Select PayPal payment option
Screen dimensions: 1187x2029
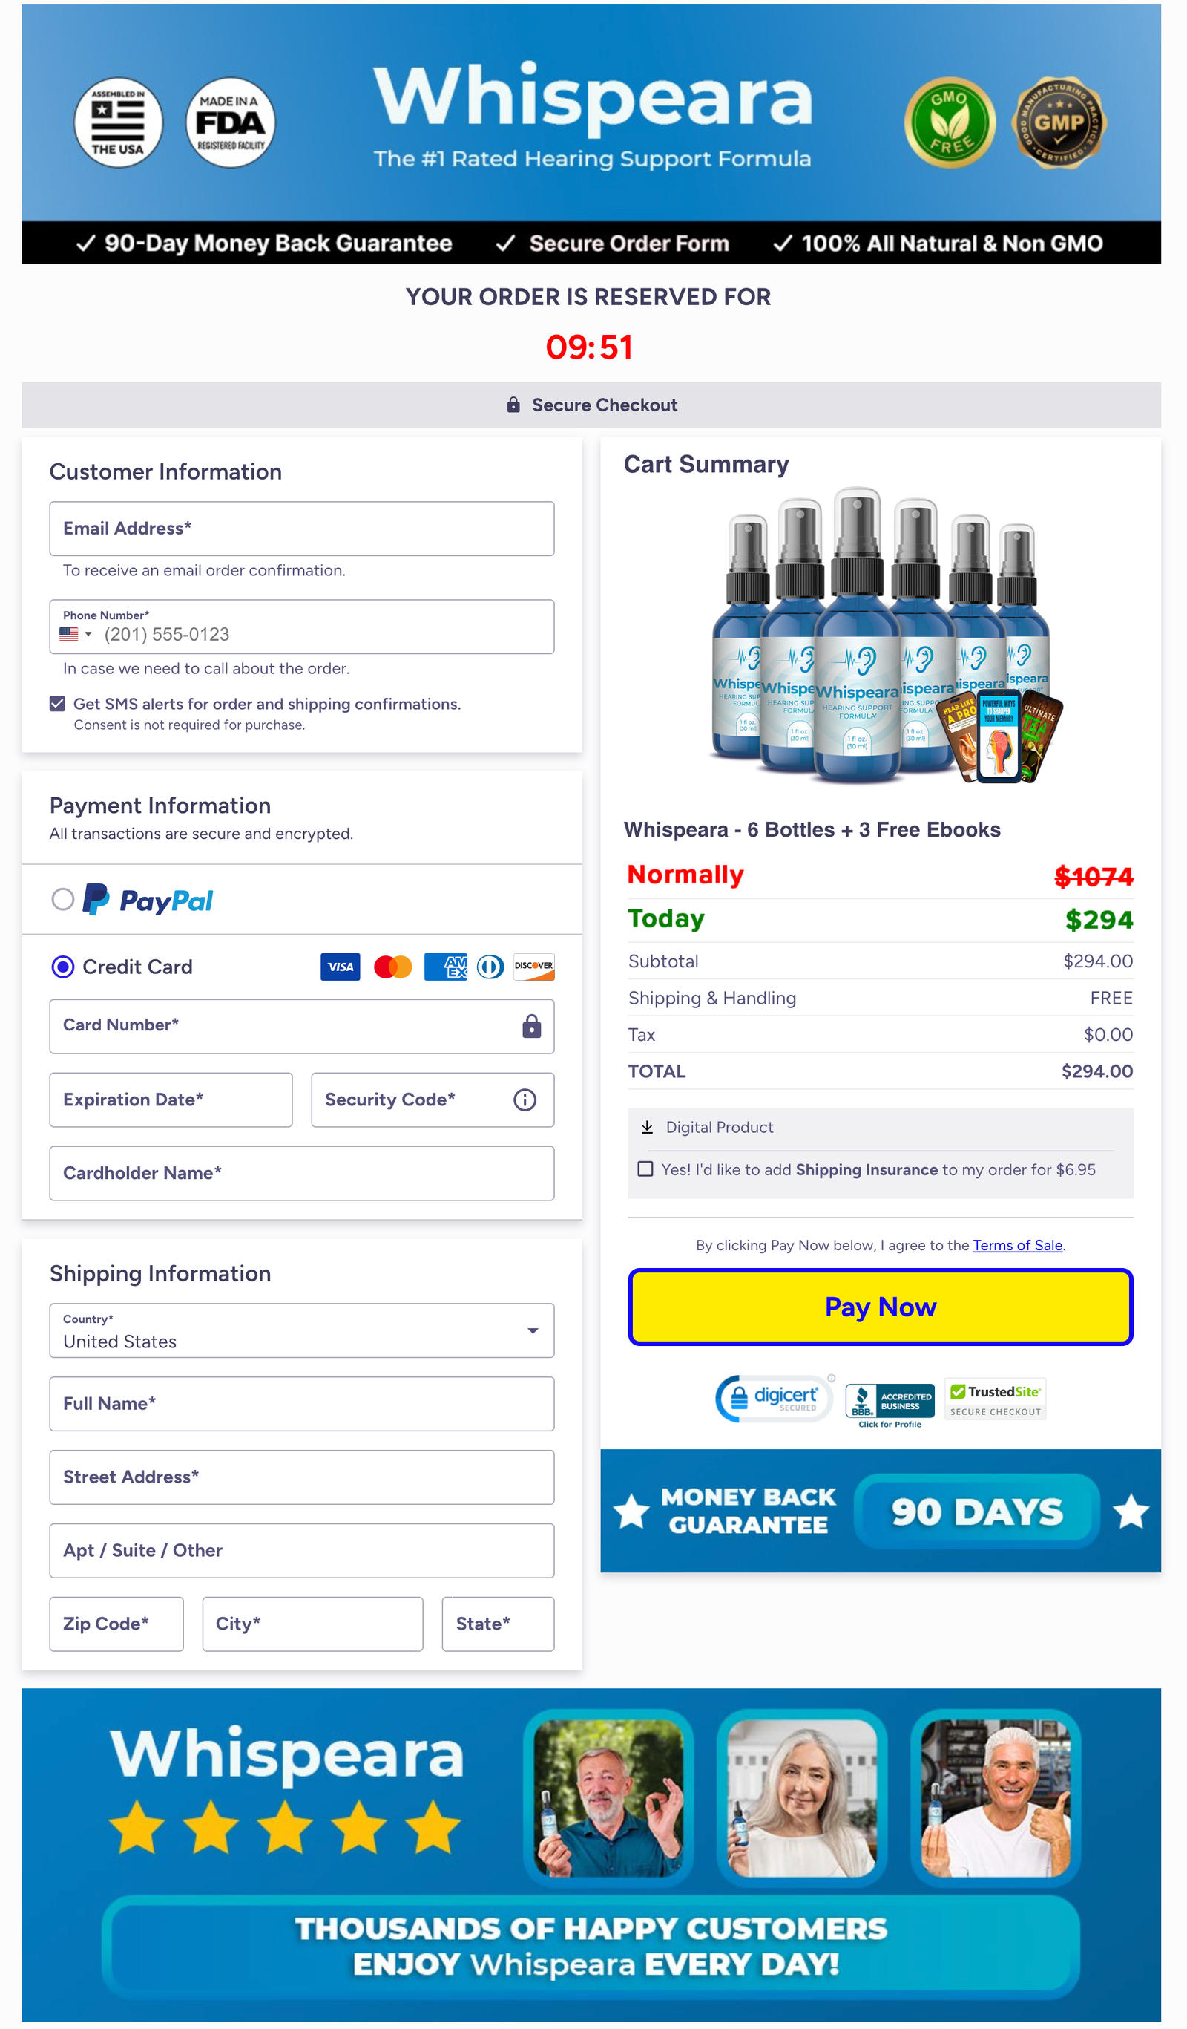(x=63, y=899)
